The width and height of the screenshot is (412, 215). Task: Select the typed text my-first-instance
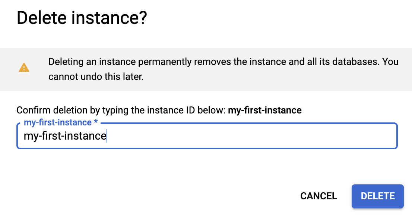(64, 136)
